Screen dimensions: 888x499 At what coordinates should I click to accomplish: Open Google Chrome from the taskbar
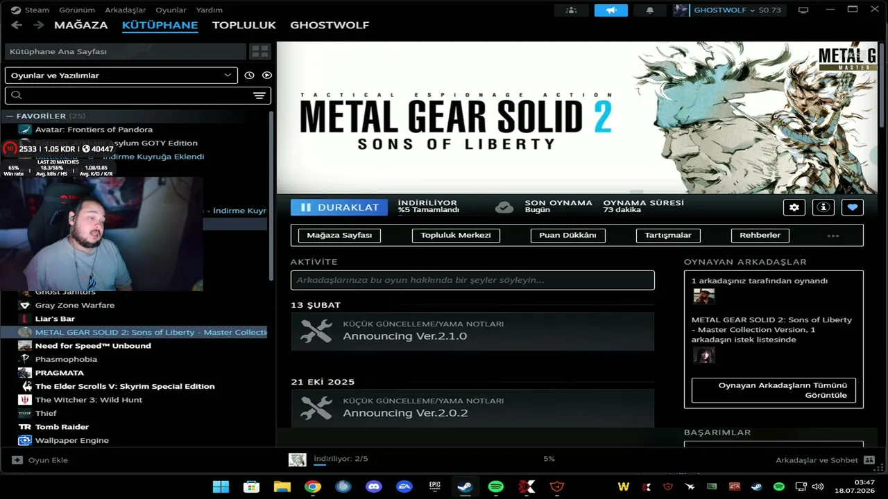click(313, 487)
